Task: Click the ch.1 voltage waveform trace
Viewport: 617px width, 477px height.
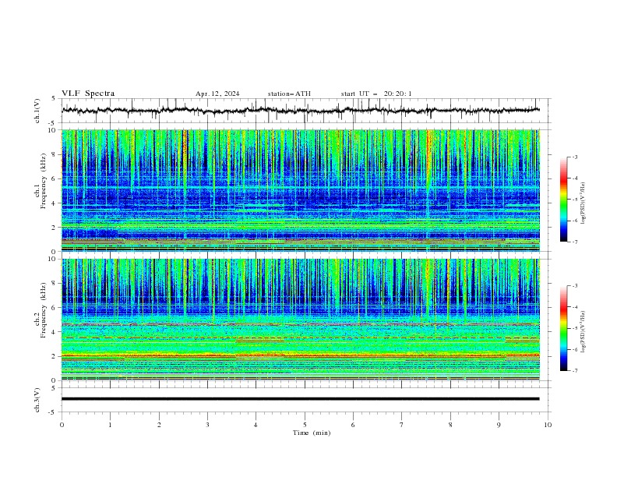Action: (x=300, y=111)
